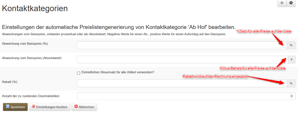Click 'Anzahl der zu rundenden Dezimalstellen' label
The width and height of the screenshot is (298, 121).
pyautogui.click(x=31, y=96)
